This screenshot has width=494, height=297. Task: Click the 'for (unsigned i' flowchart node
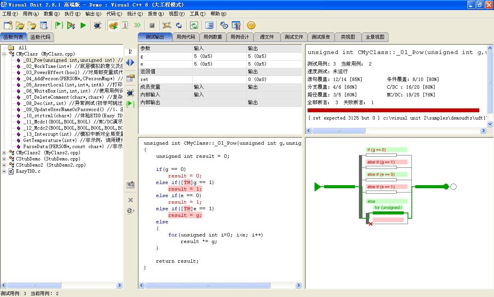pos(388,208)
